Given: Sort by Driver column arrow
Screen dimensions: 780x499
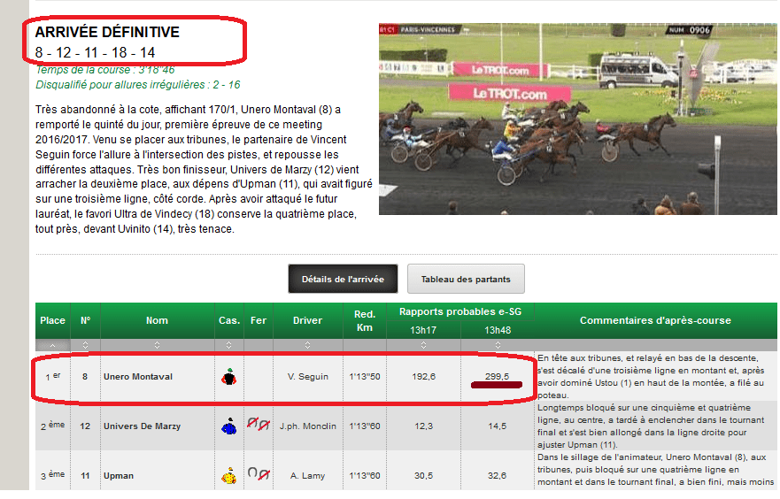Looking at the screenshot, I should coord(307,344).
